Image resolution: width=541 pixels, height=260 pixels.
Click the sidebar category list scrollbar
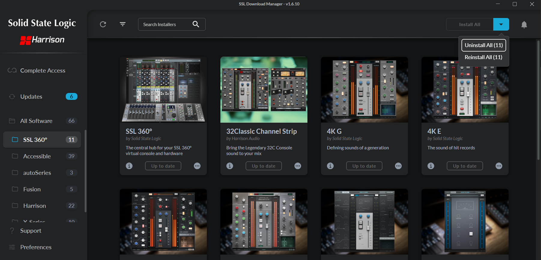point(86,171)
